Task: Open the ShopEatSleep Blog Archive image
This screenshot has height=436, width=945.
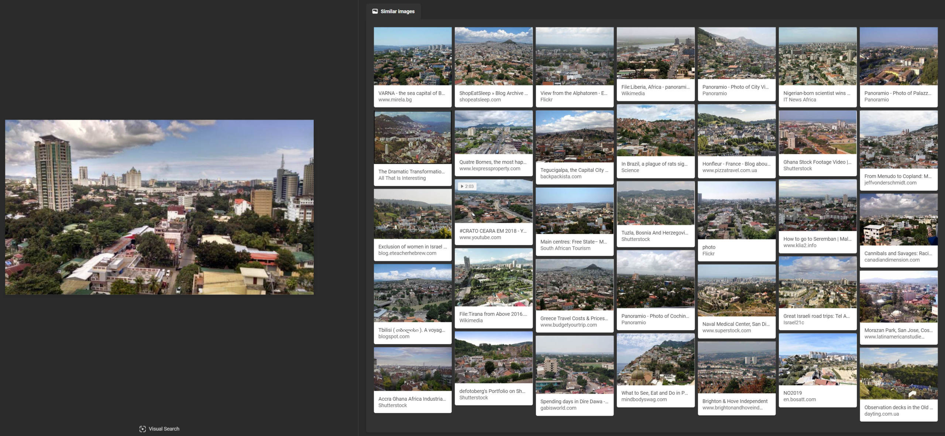Action: pos(494,56)
